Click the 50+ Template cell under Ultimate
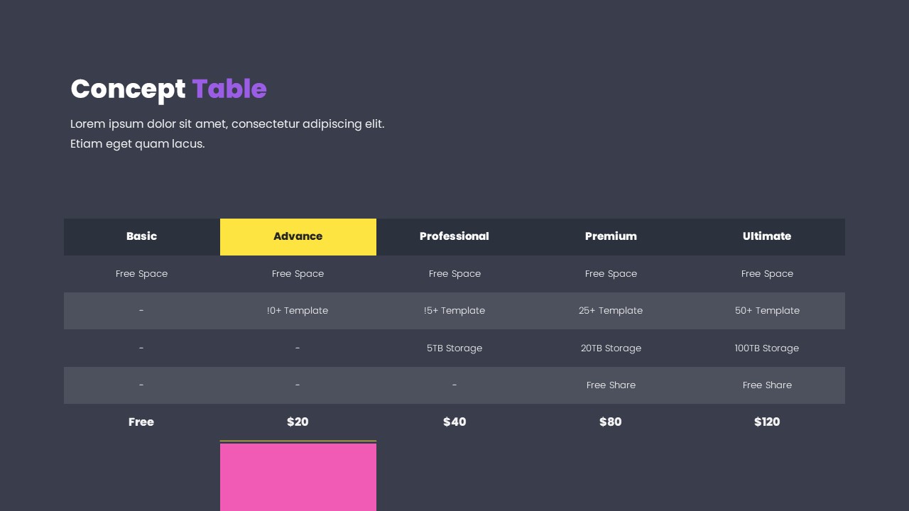 click(767, 310)
